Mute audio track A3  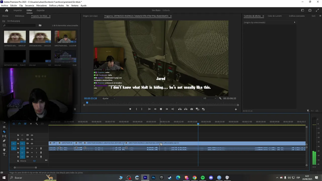pyautogui.click(x=32, y=157)
